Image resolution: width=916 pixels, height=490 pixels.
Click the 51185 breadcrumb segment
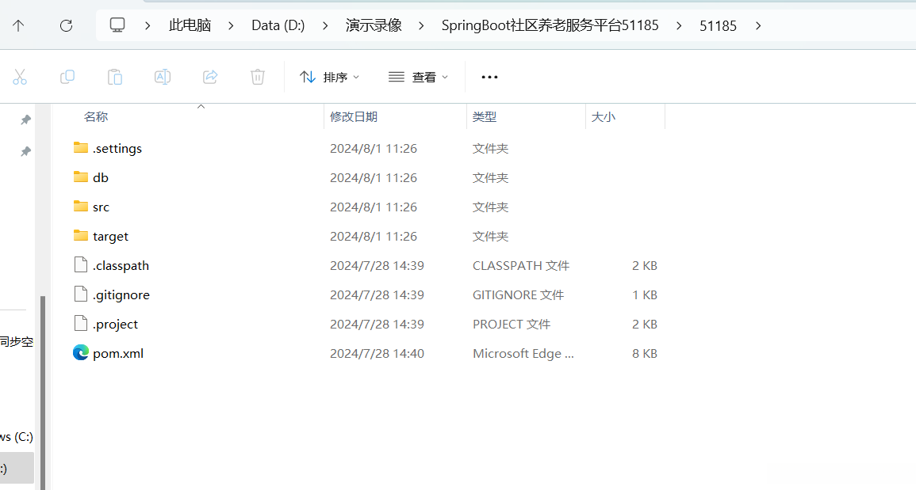tap(718, 25)
